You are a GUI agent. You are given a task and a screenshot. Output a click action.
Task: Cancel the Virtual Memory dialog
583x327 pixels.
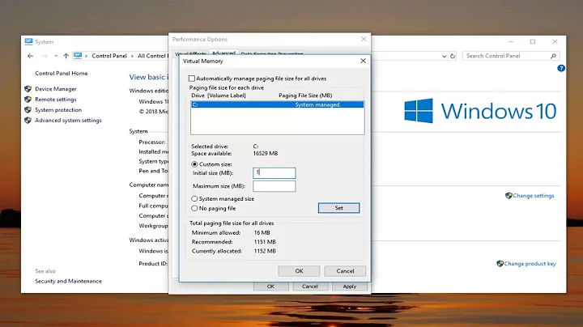pos(345,271)
